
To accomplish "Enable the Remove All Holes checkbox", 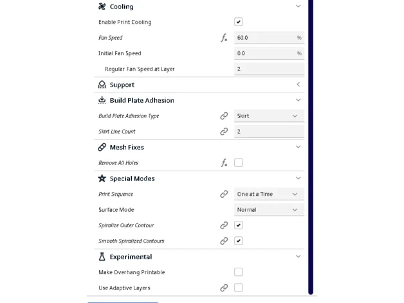I will (238, 162).
